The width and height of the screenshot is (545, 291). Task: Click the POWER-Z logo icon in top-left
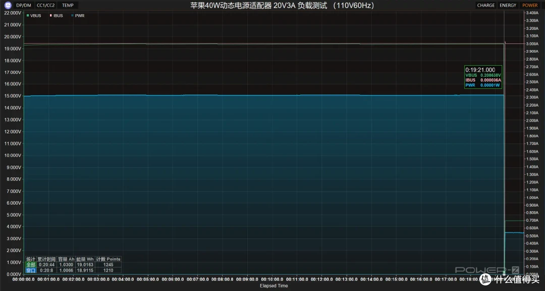(x=8, y=5)
